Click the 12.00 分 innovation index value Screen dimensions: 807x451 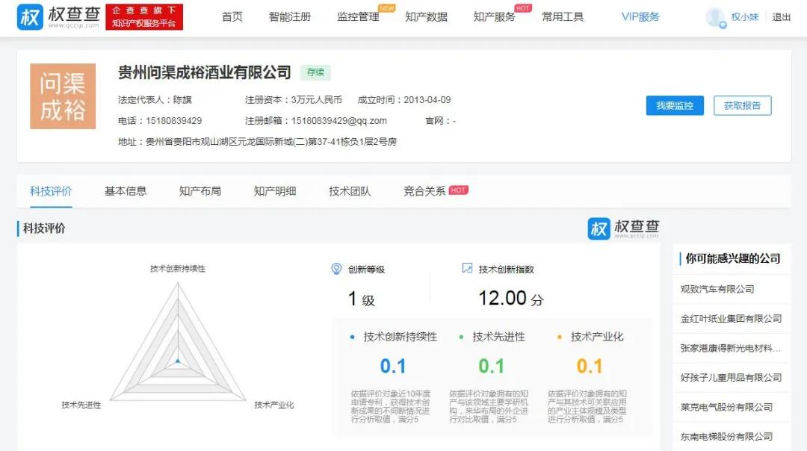point(511,298)
